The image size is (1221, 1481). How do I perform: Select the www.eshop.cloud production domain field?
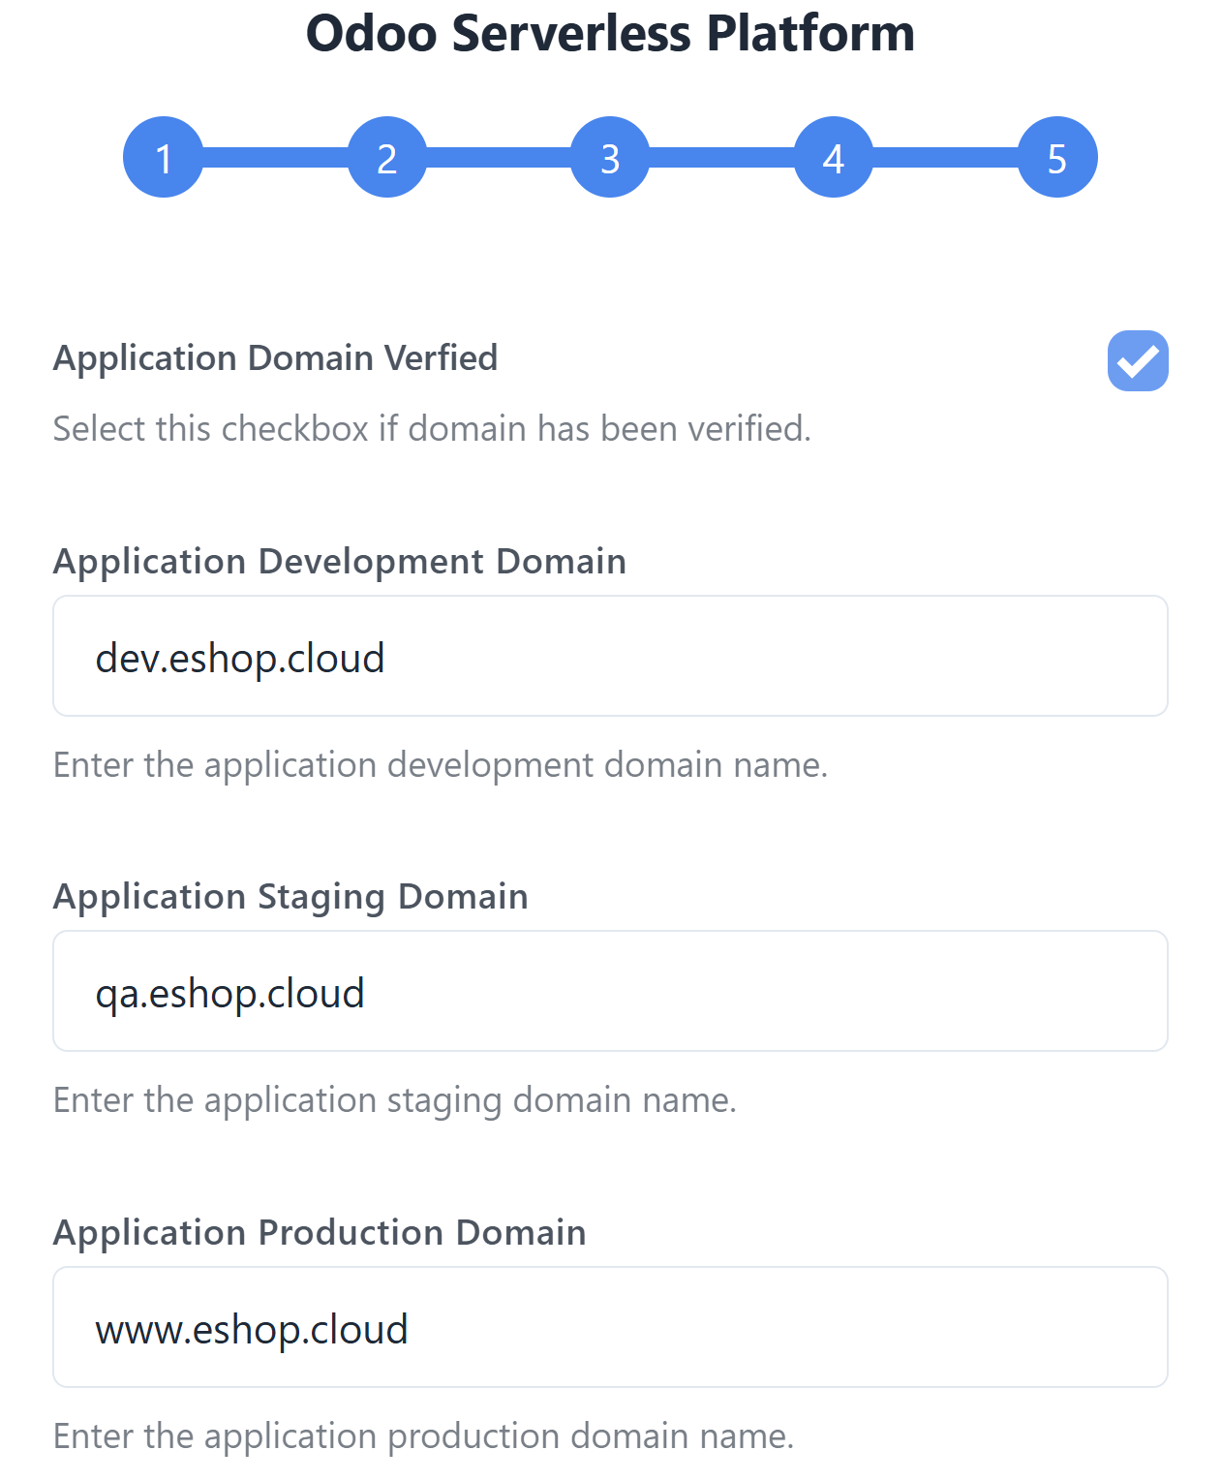coord(610,1327)
